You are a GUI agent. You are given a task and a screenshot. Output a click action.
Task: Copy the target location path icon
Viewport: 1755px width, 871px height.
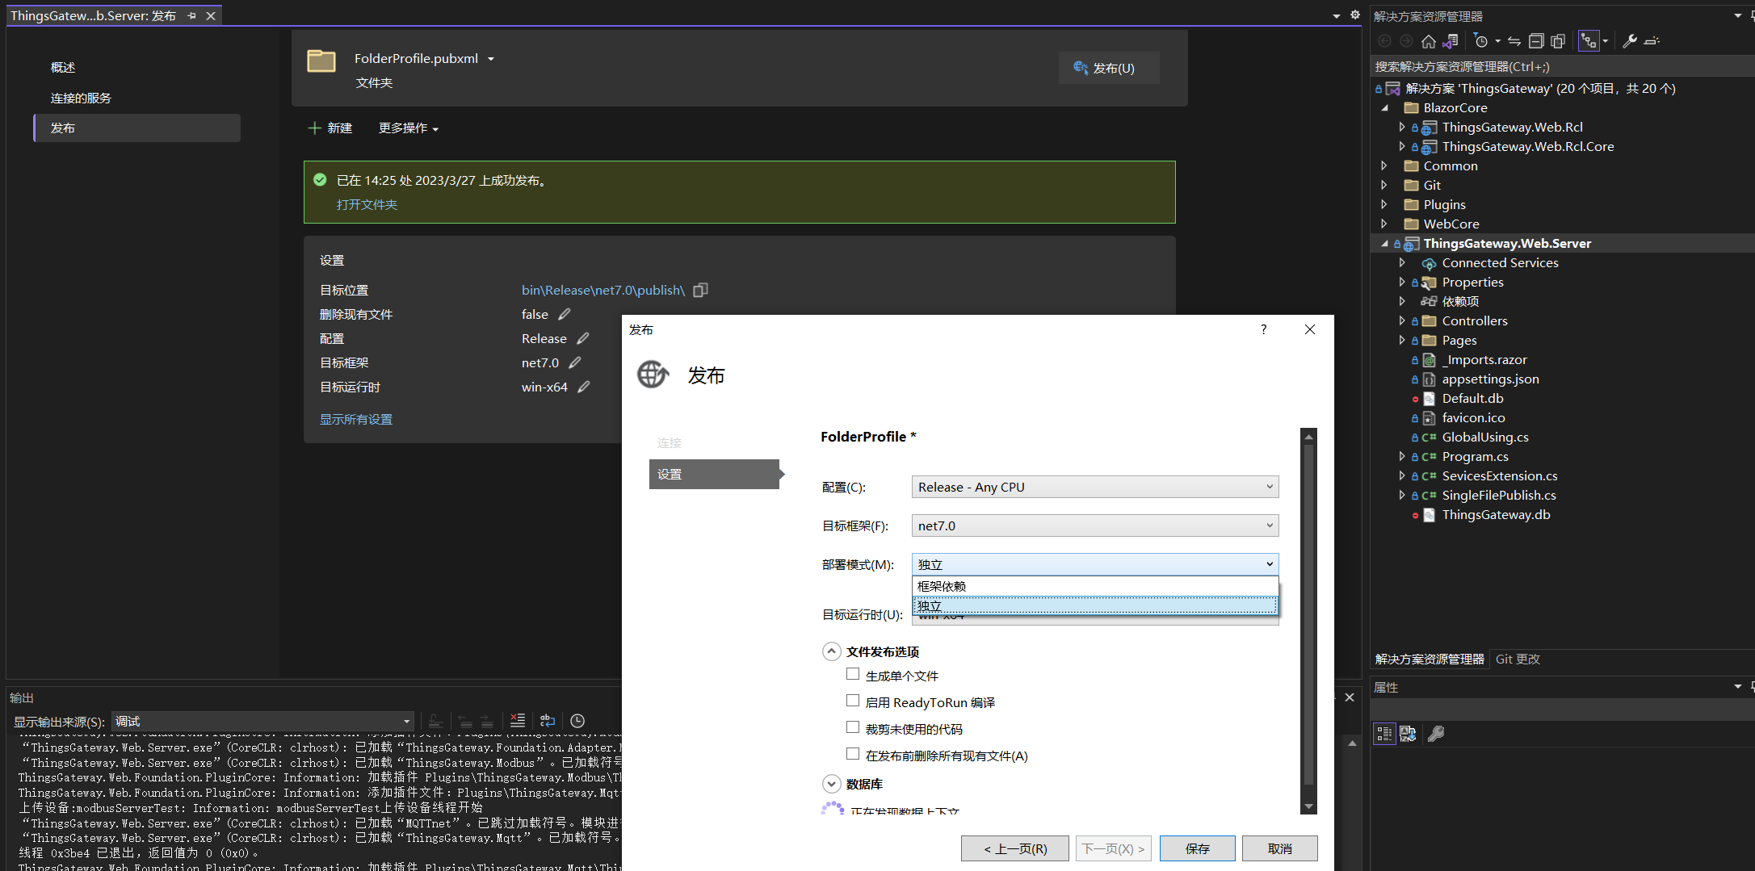click(700, 290)
